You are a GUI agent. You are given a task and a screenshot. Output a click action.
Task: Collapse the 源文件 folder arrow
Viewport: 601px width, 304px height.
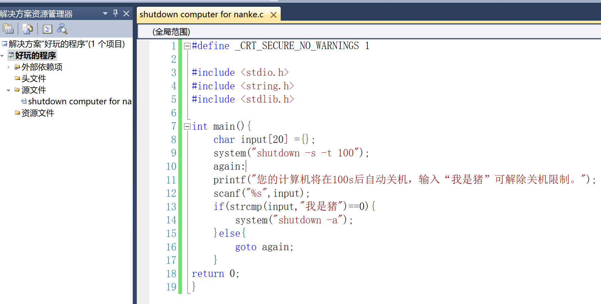[8, 90]
